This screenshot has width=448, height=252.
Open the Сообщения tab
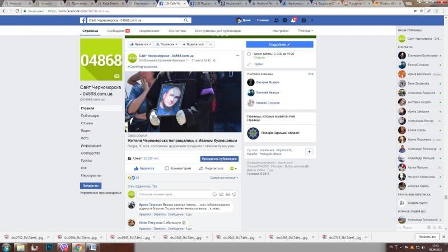[x=118, y=31]
